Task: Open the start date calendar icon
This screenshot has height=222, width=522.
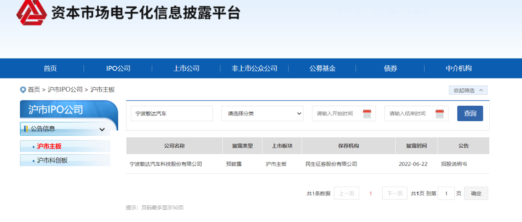Action: 367,113
